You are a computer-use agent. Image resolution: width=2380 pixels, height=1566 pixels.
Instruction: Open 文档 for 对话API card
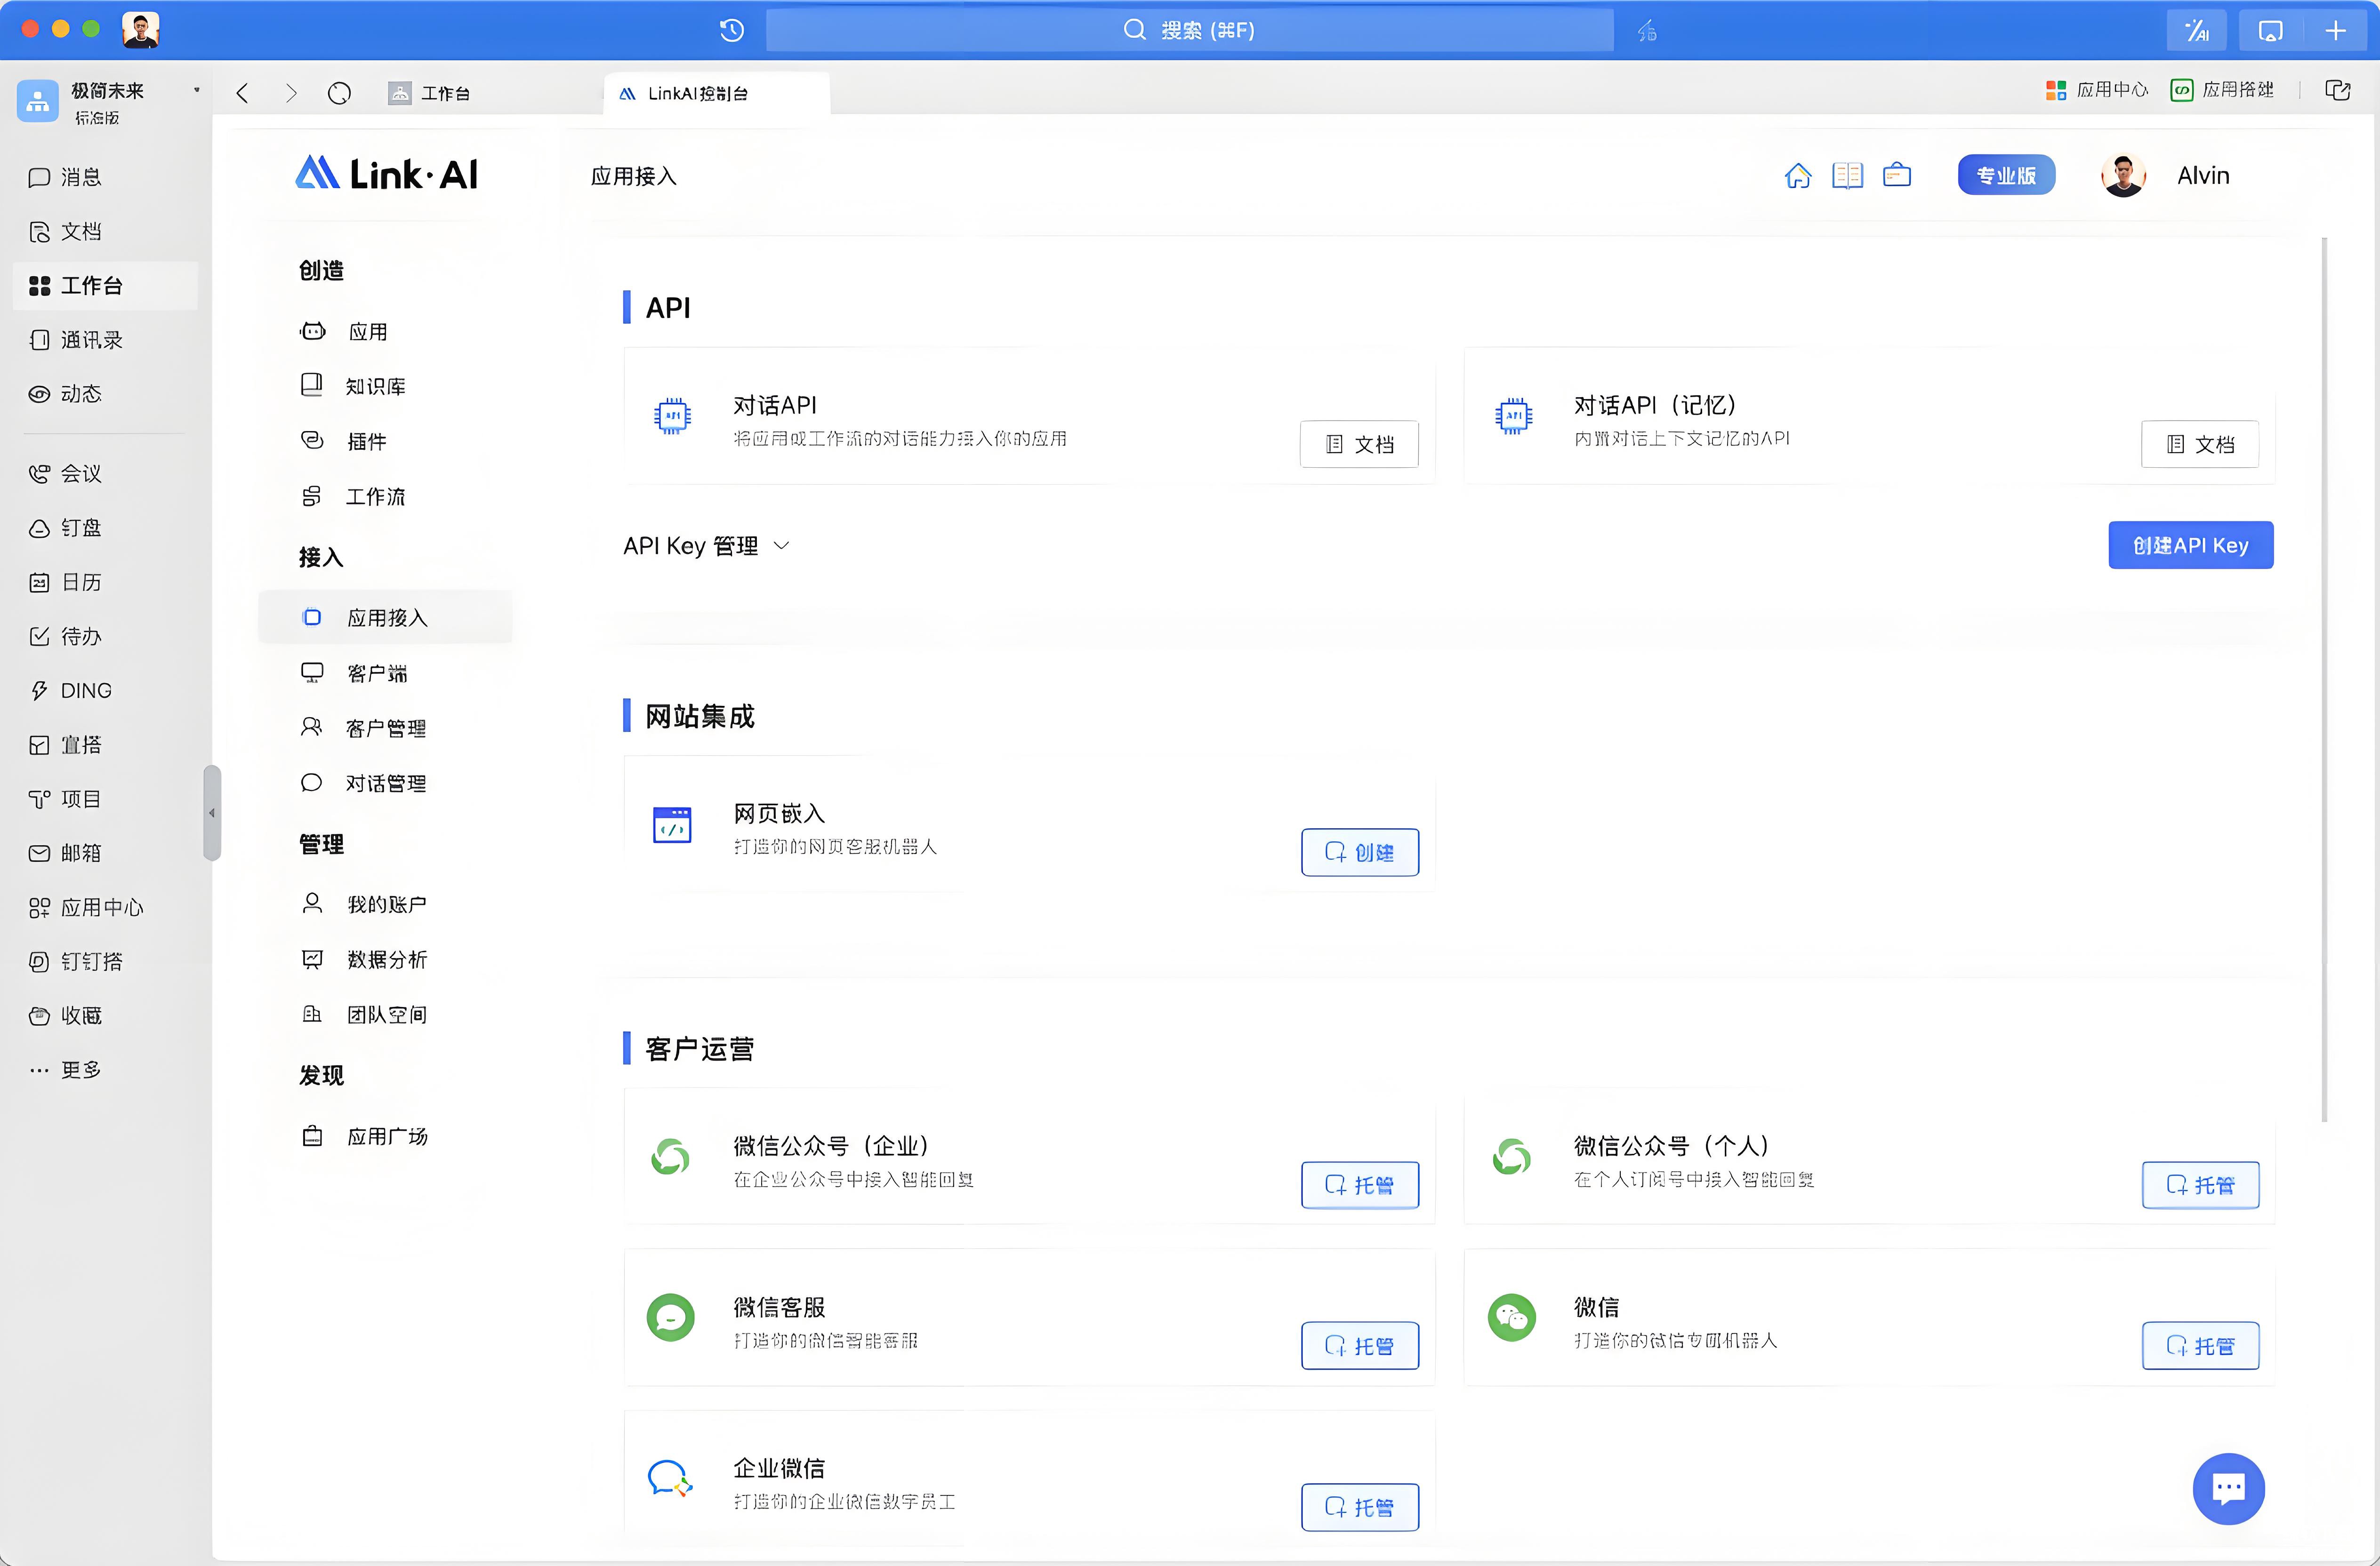1358,444
